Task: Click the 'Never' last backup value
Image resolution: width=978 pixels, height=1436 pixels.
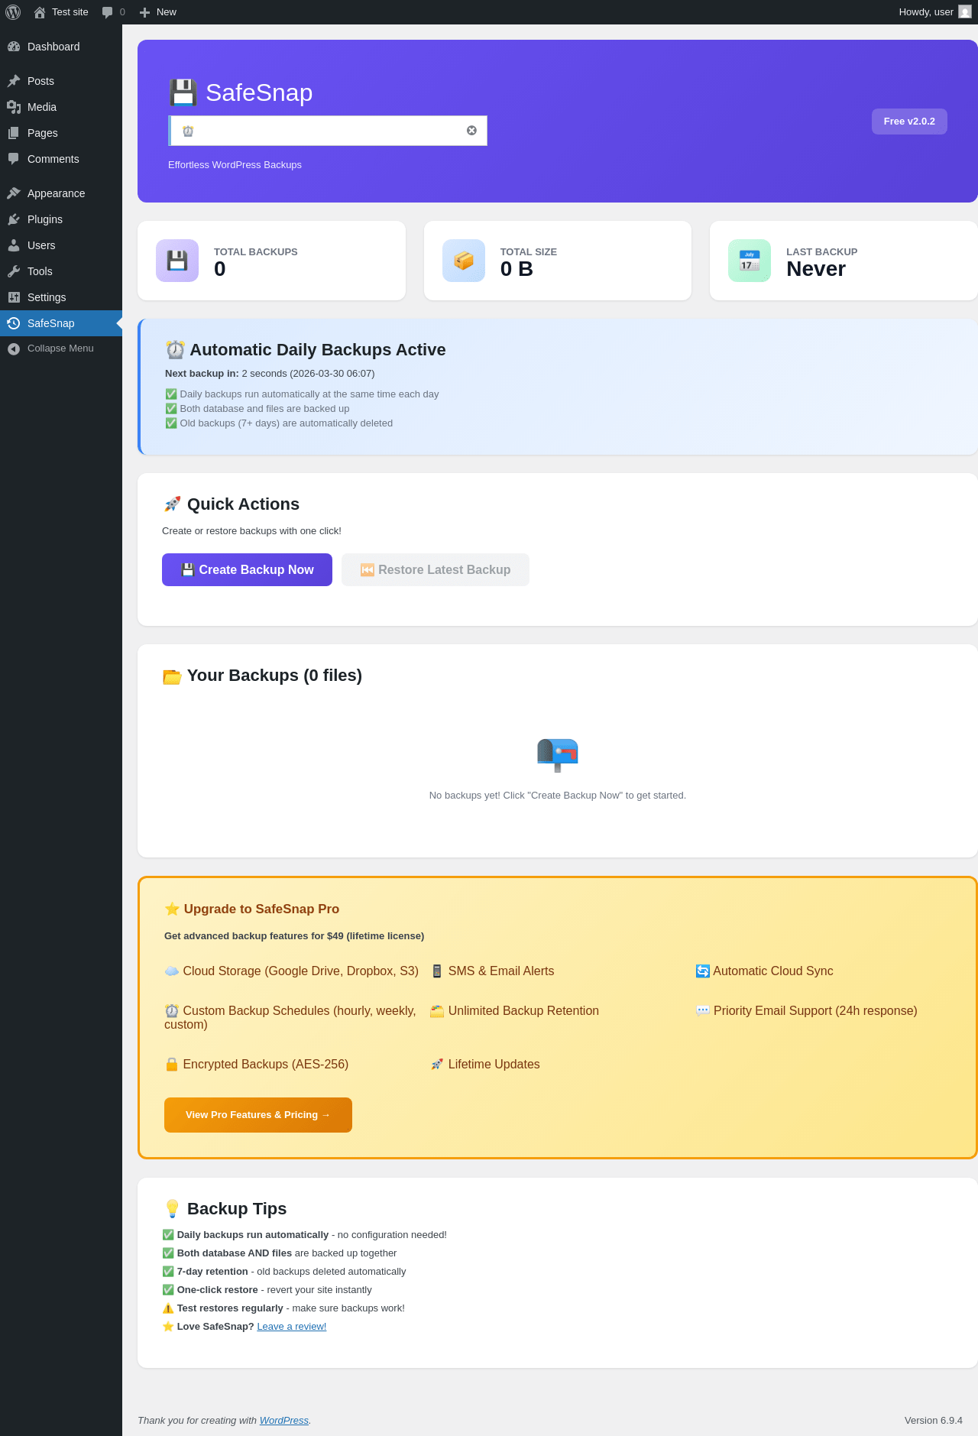Action: (816, 269)
